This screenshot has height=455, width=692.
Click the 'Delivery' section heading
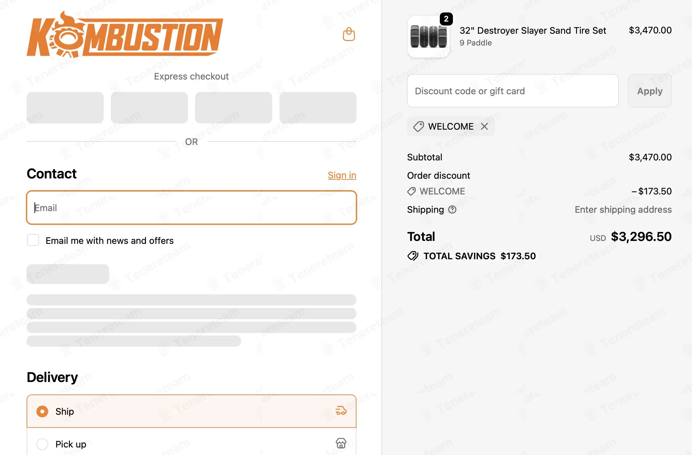[x=52, y=377]
